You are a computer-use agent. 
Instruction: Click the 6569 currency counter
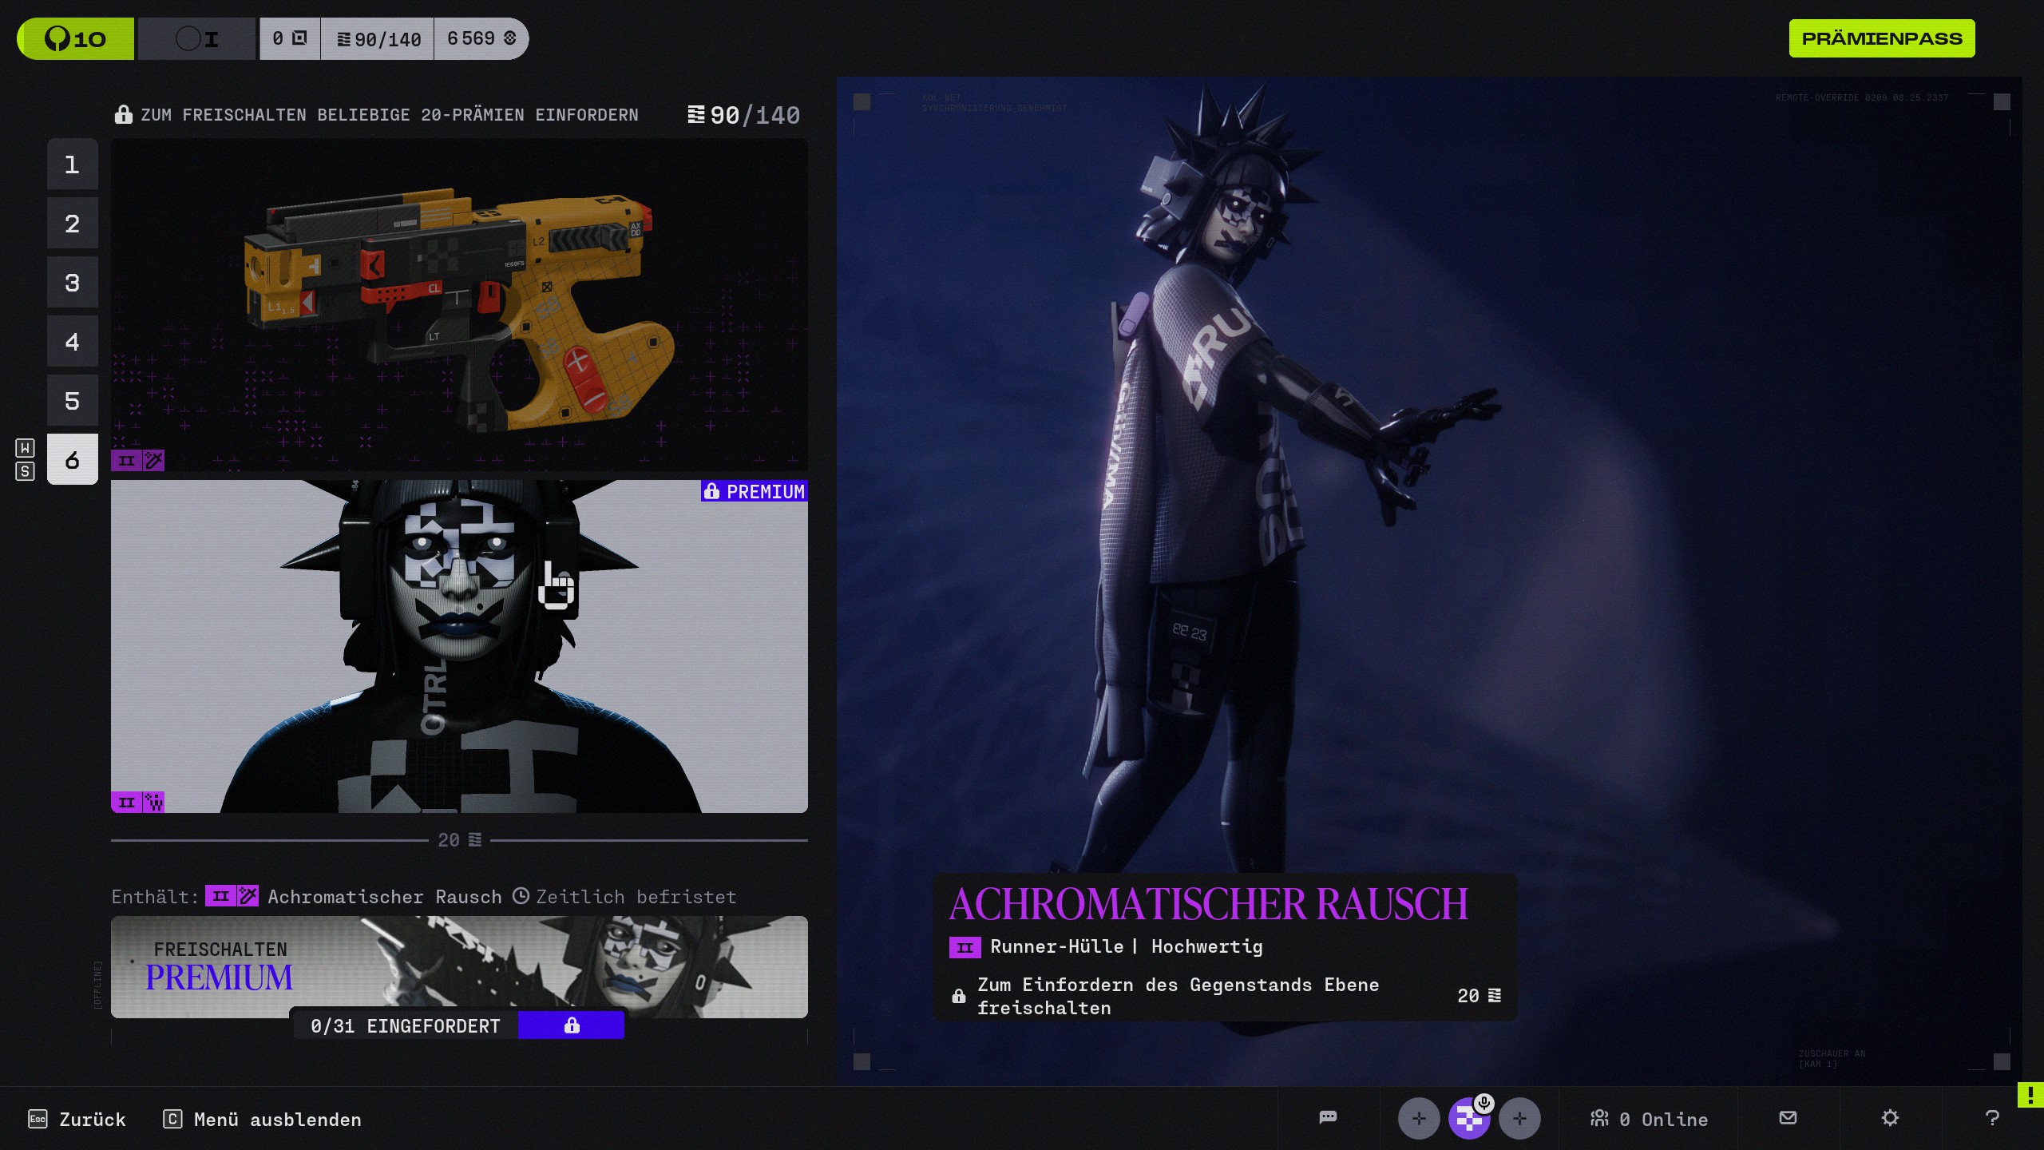(x=481, y=38)
